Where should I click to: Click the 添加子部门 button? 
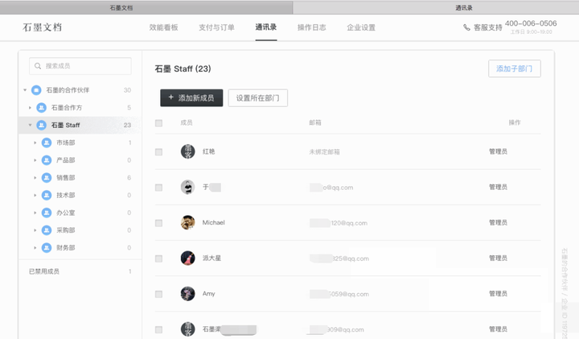tap(515, 68)
